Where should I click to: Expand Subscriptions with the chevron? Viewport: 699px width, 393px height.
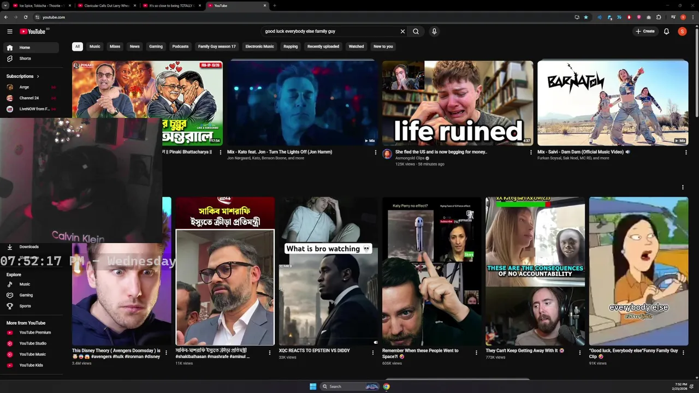point(38,76)
